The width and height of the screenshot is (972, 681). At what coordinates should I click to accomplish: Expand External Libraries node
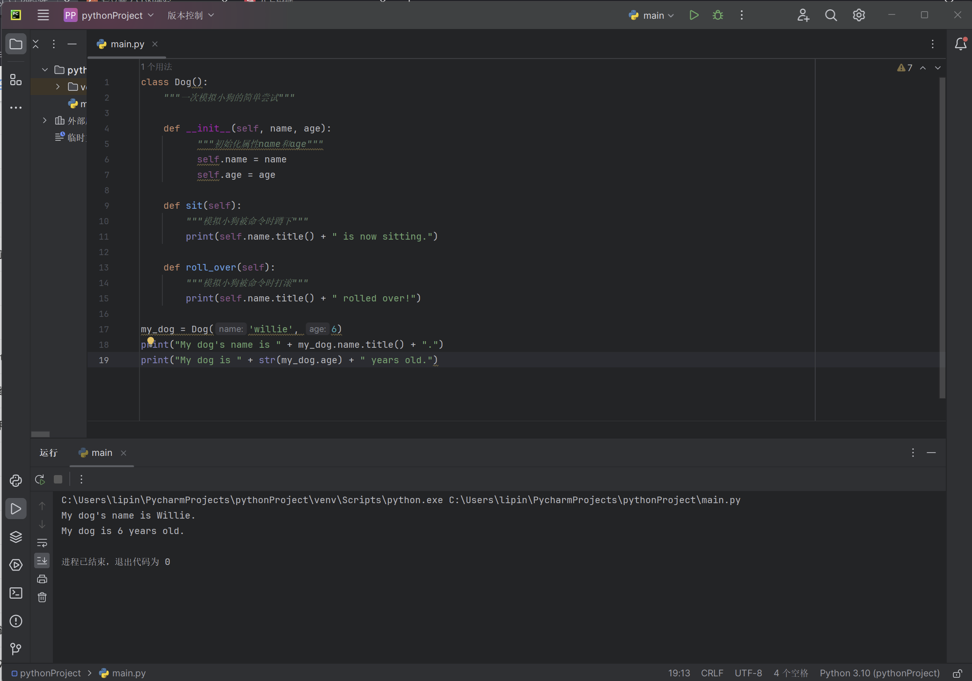coord(45,120)
